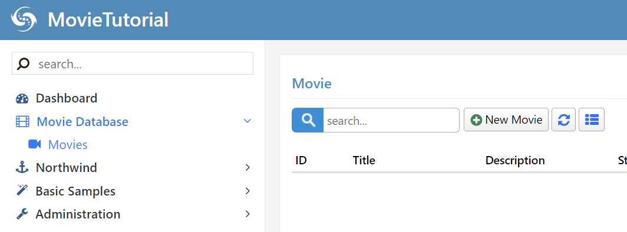Click the Northwind anchor icon
Viewport: 627px width, 232px height.
tap(22, 167)
